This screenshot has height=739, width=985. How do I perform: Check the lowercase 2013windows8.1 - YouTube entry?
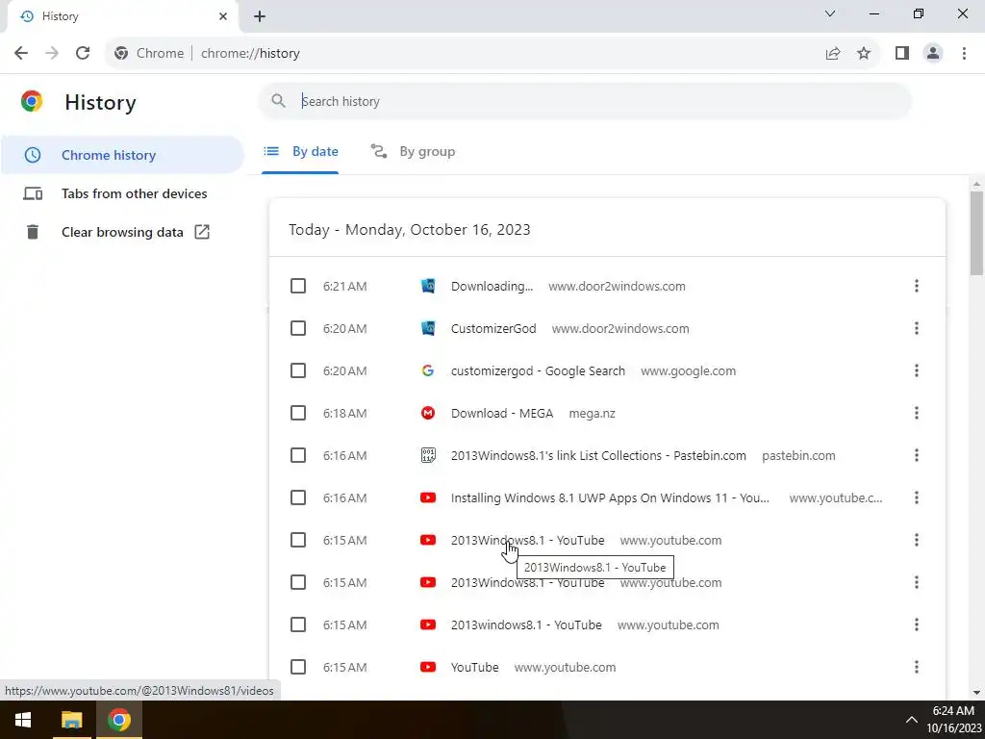(298, 624)
